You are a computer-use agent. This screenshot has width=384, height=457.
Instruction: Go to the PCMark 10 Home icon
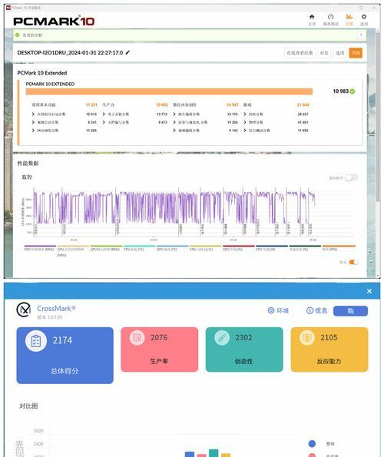click(312, 17)
